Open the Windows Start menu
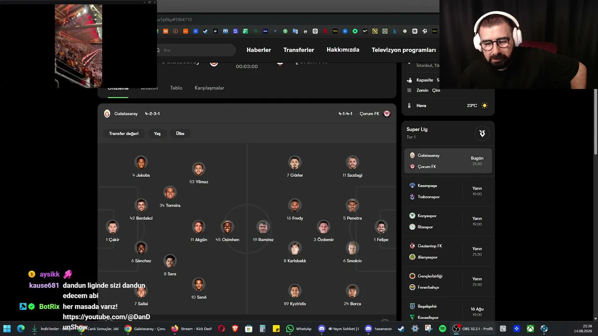Viewport: 598px width, 336px height. click(x=7, y=329)
